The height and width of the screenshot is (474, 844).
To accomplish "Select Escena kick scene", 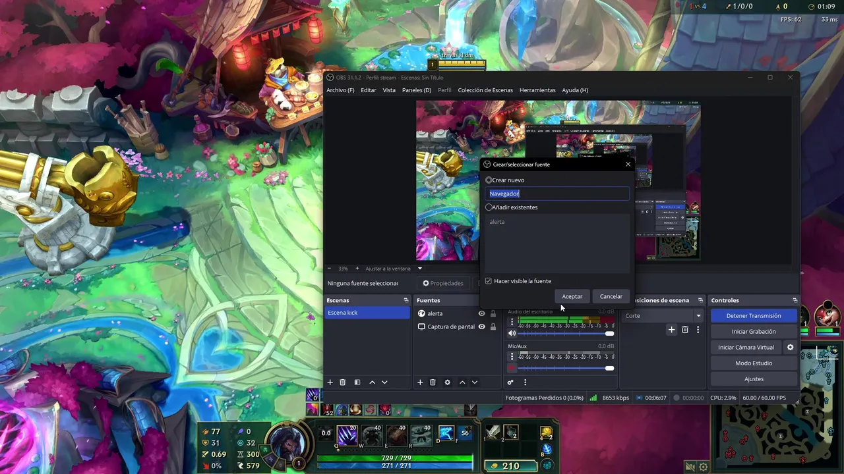I will (x=367, y=313).
